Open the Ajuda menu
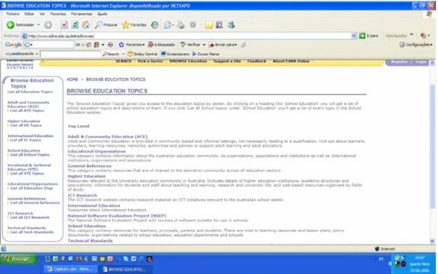This screenshot has width=438, height=274. [x=102, y=13]
